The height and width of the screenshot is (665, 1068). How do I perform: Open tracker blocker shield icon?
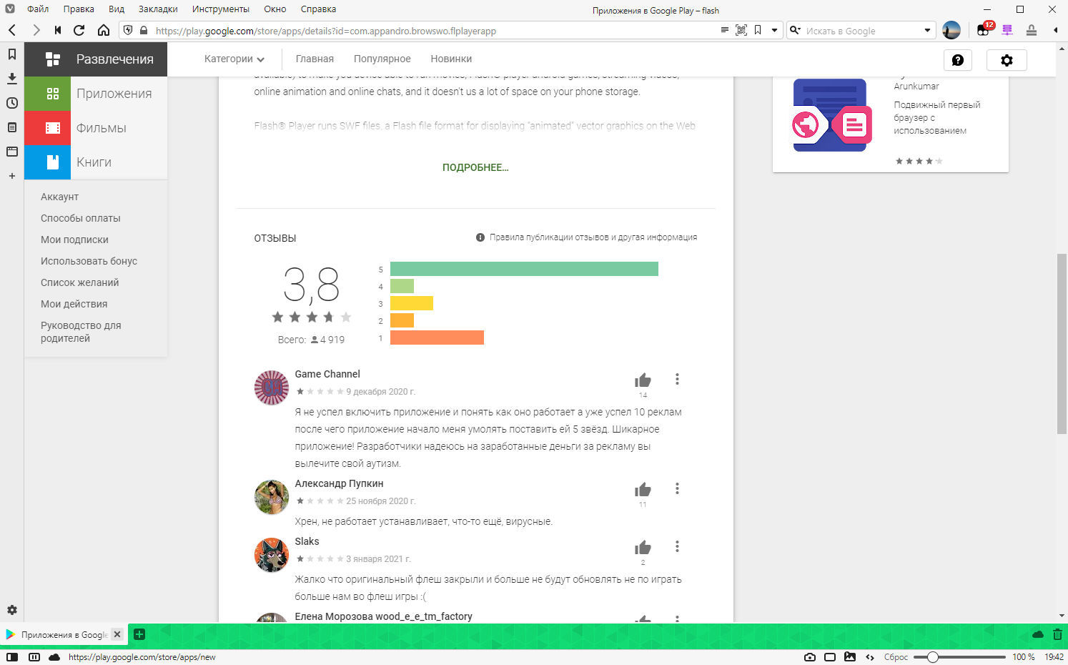pyautogui.click(x=128, y=30)
